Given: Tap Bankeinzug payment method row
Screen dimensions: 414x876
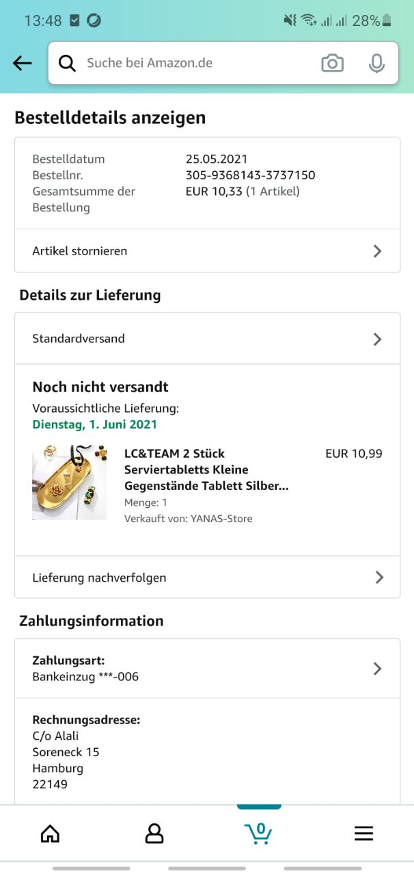Looking at the screenshot, I should coord(85,677).
